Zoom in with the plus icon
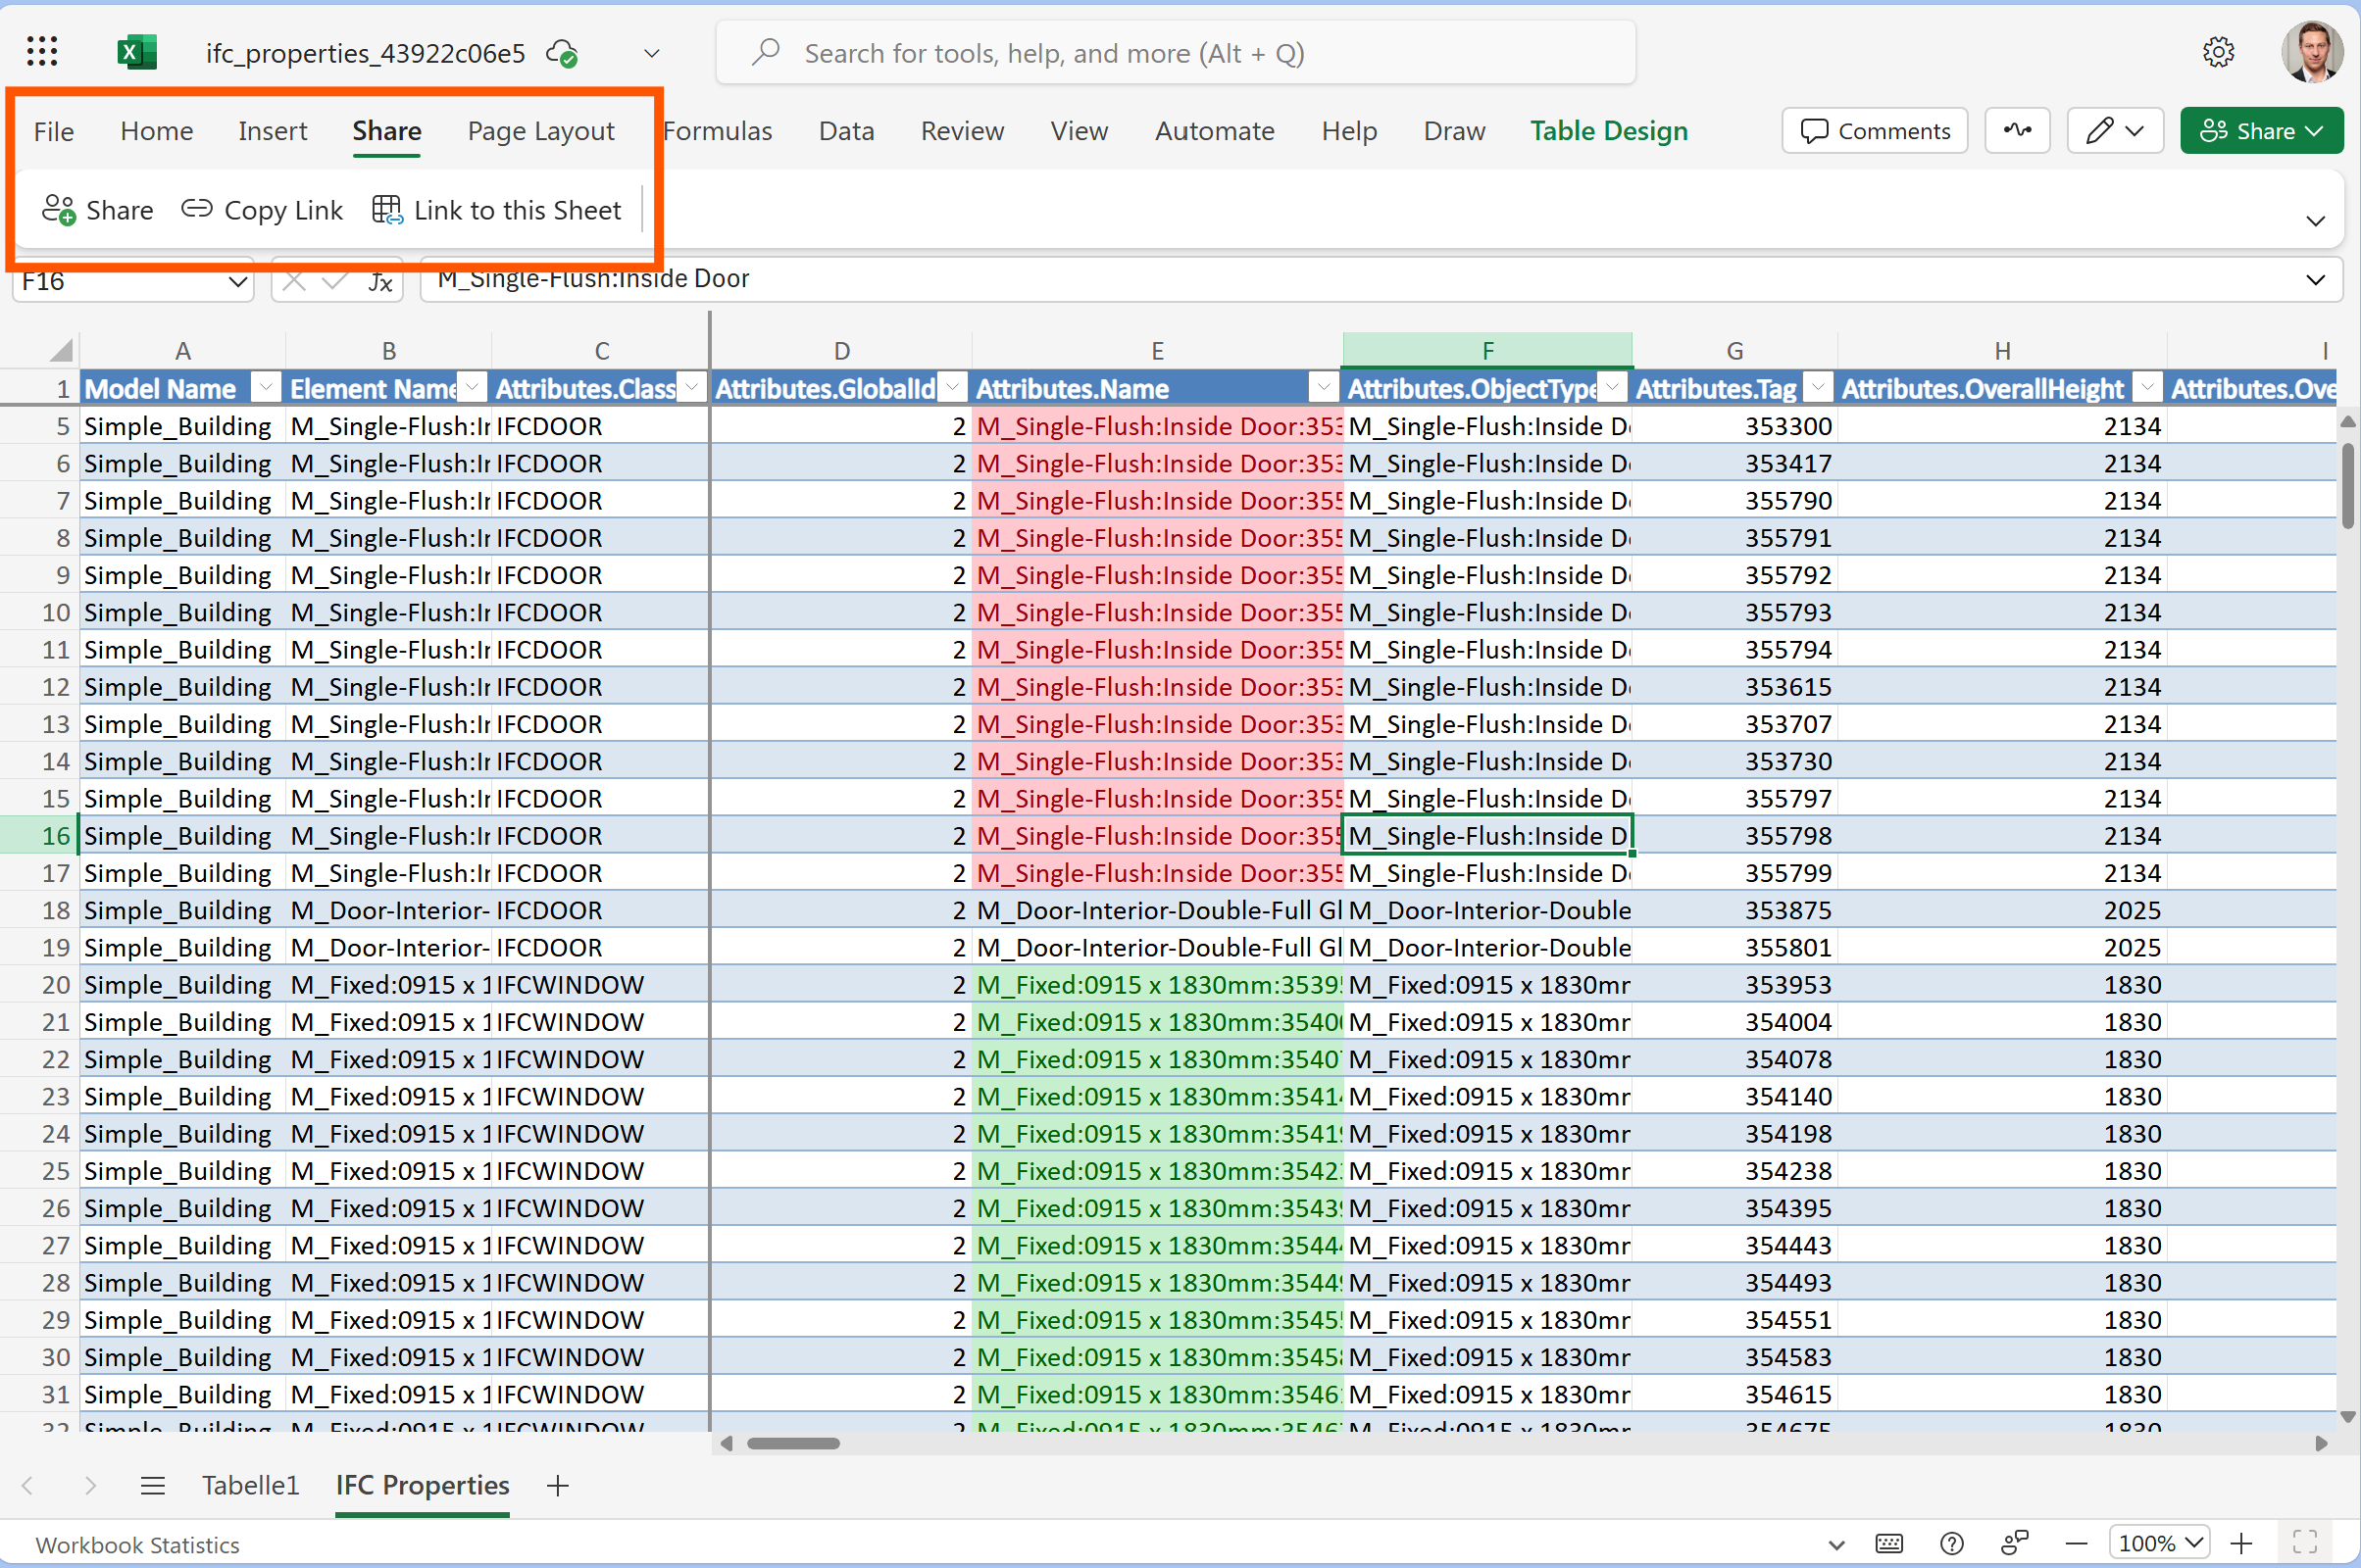 click(x=2242, y=1543)
